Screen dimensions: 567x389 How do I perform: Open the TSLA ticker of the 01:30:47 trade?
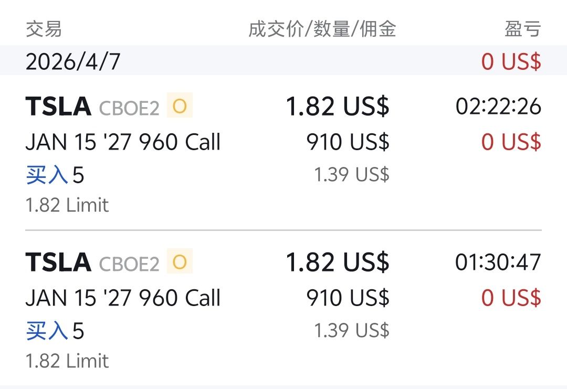click(x=58, y=262)
